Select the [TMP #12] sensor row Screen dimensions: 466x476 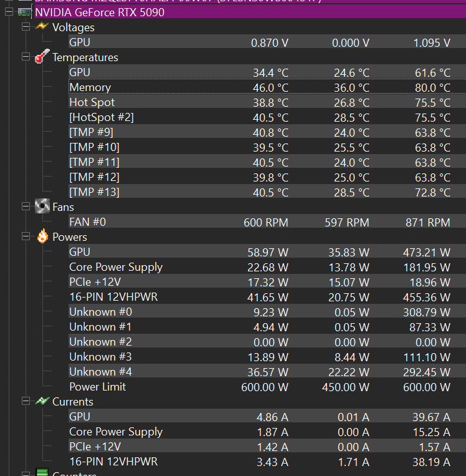coord(267,177)
